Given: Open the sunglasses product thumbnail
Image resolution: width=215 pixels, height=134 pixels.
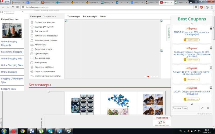Looking at the screenshot, I should (x=153, y=104).
